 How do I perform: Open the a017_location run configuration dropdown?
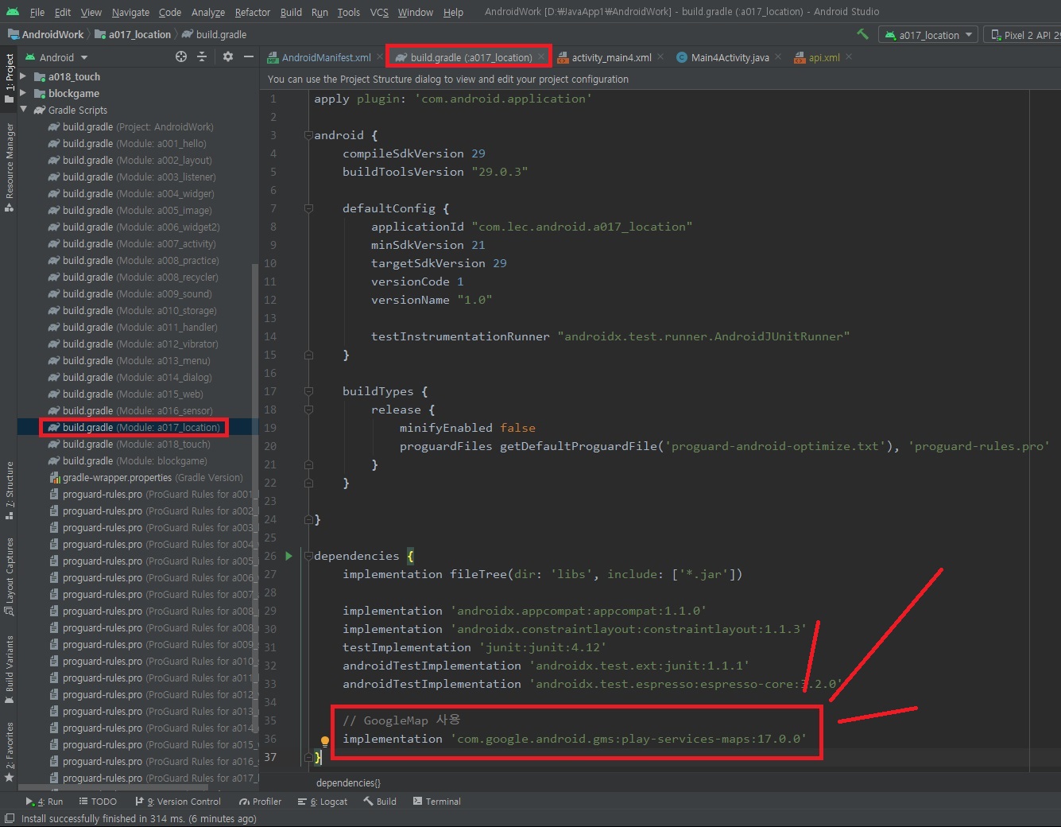point(928,35)
